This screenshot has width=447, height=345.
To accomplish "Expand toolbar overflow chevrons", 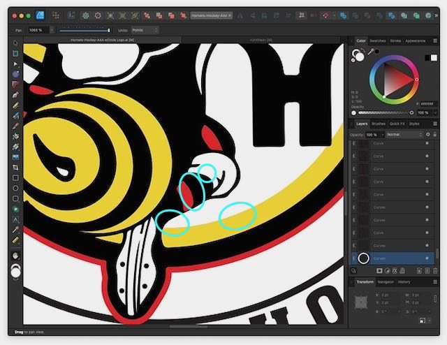I will click(436, 15).
